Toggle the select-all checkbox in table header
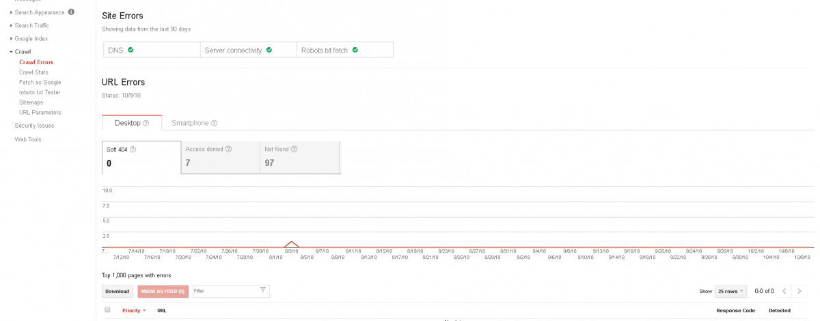Screen dimensions: 820x321 (x=107, y=310)
